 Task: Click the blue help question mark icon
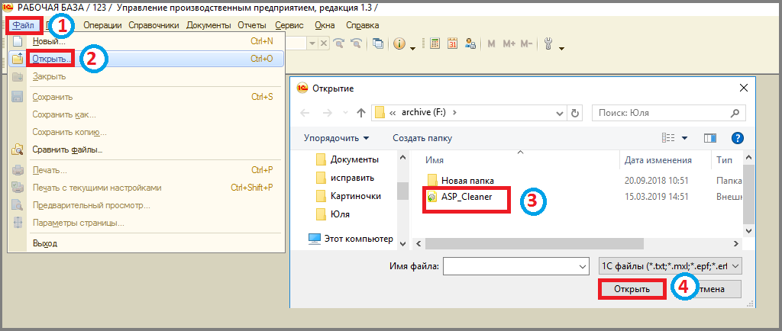click(x=738, y=138)
